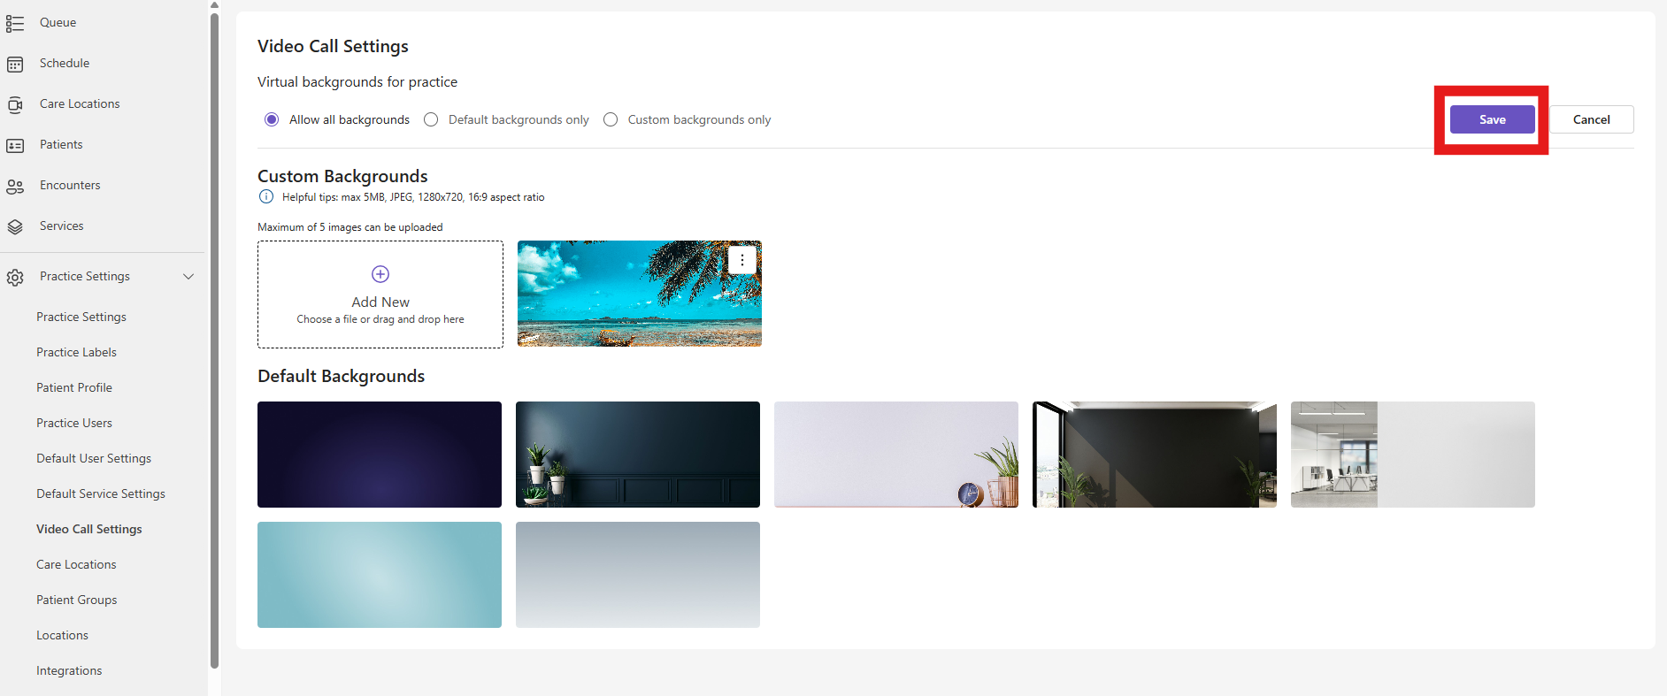Open Patient Profile settings
The height and width of the screenshot is (696, 1667).
[74, 387]
